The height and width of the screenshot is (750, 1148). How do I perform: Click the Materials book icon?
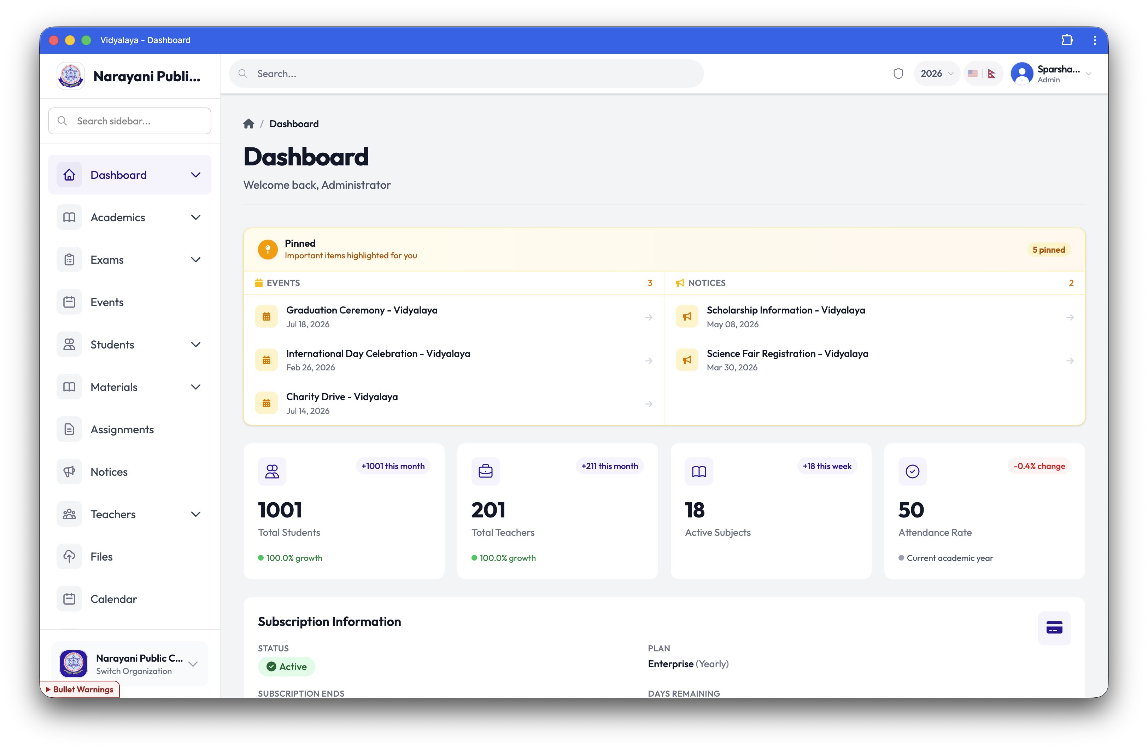click(70, 387)
